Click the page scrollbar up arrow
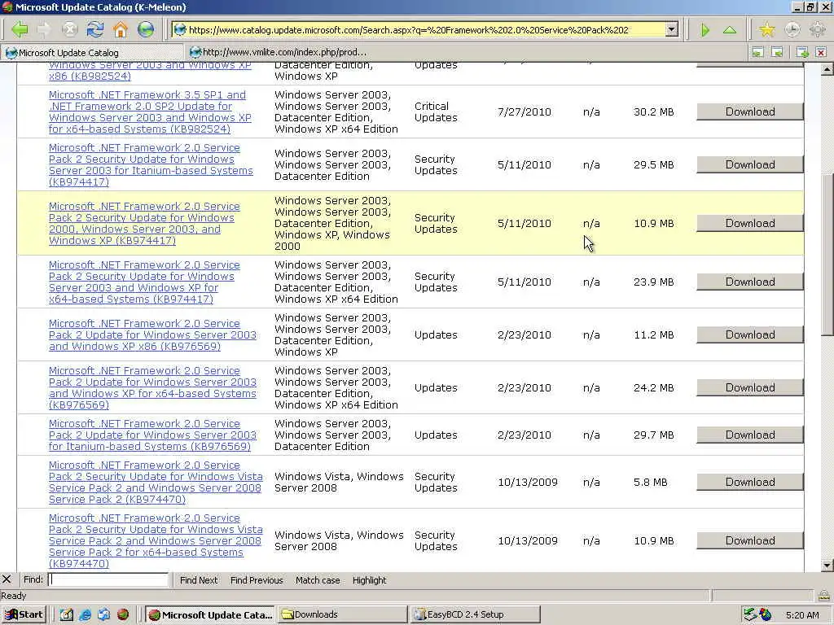This screenshot has width=834, height=625. pyautogui.click(x=827, y=69)
